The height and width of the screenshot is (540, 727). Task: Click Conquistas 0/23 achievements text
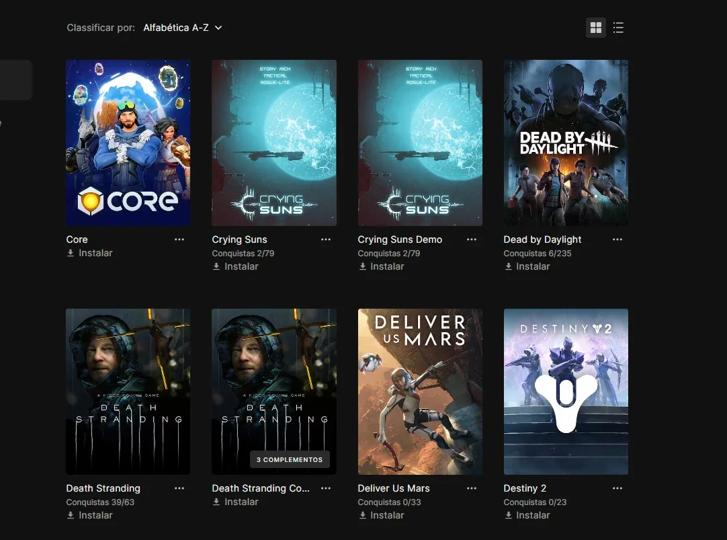pyautogui.click(x=535, y=502)
